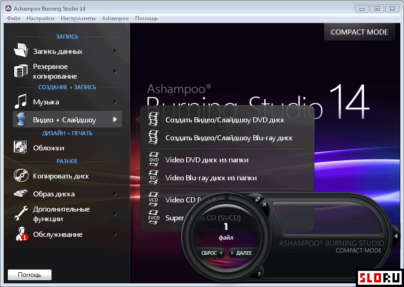This screenshot has height=287, width=404.
Task: Click the Запись данных folder icon
Action: [21, 50]
